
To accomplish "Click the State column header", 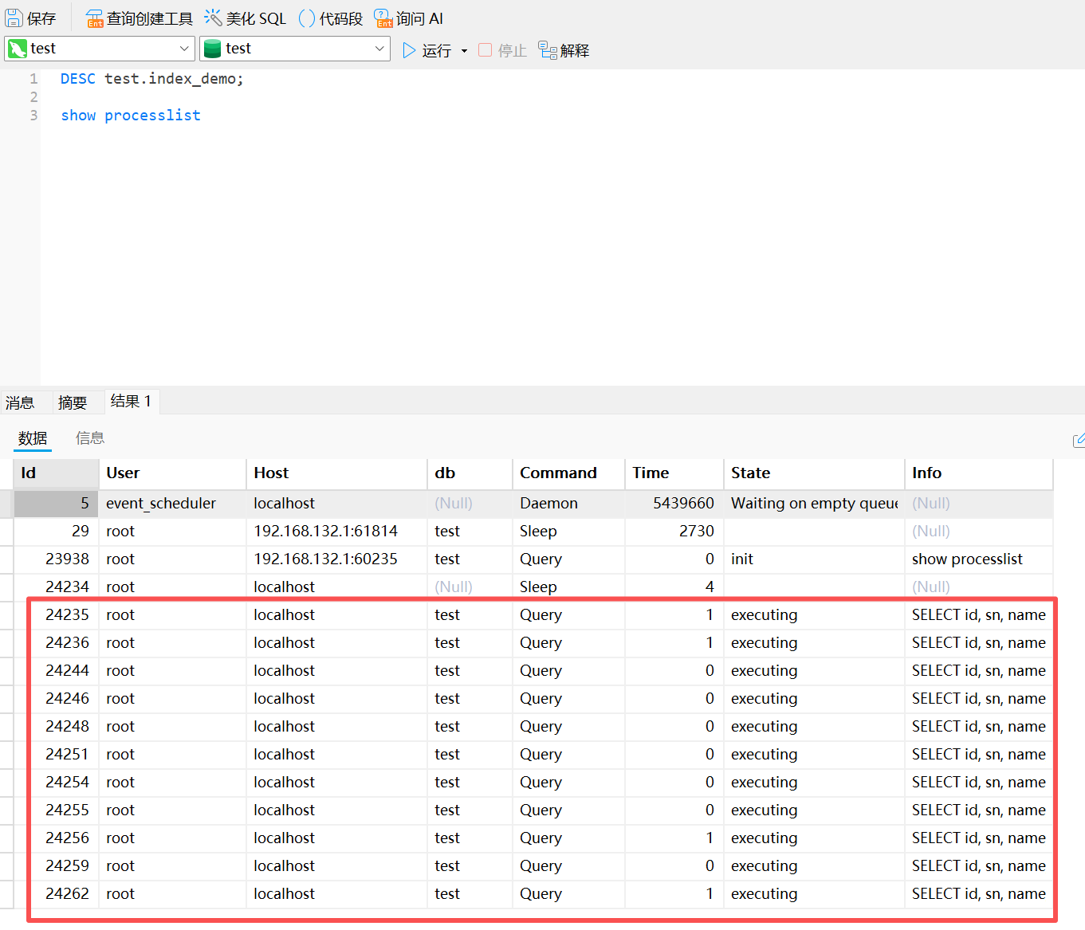I will point(814,473).
